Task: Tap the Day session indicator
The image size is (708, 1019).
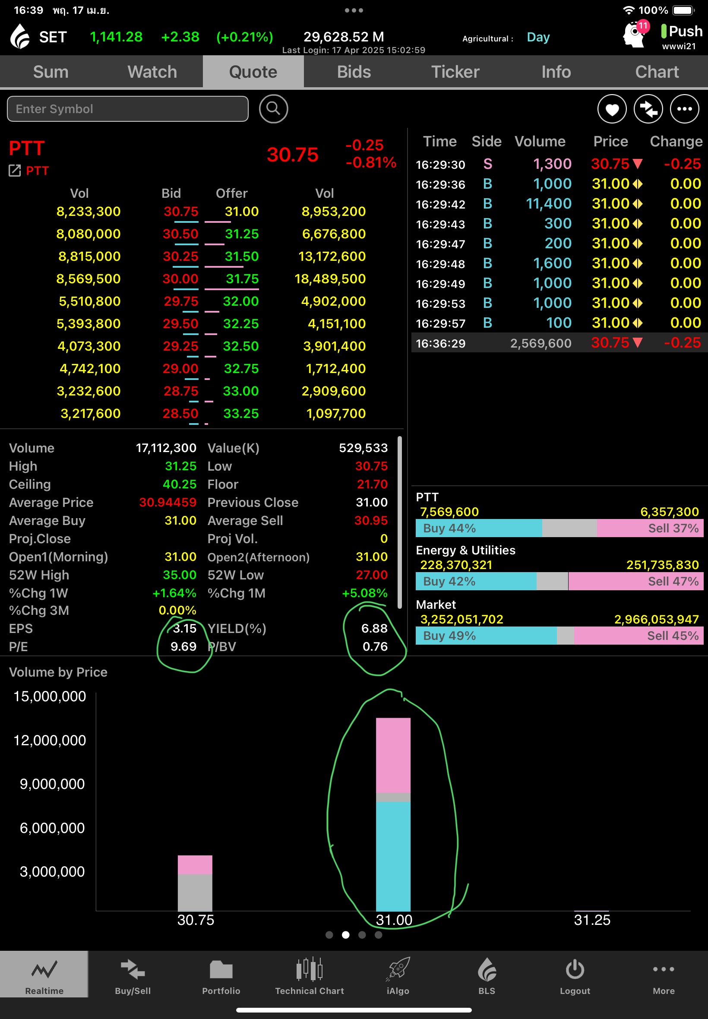Action: pyautogui.click(x=538, y=37)
